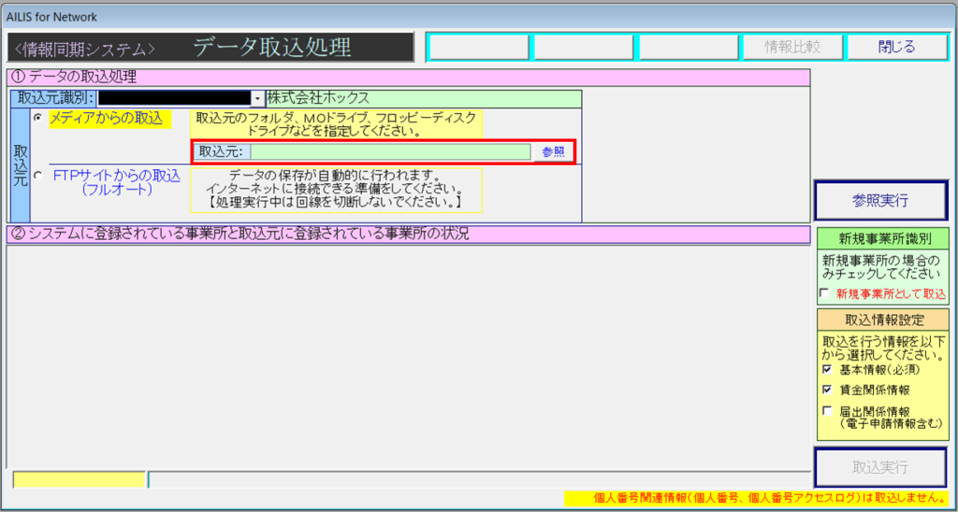Viewport: 958px width, 512px height.
Task: Click the yellow status box at bottom left
Action: 80,480
